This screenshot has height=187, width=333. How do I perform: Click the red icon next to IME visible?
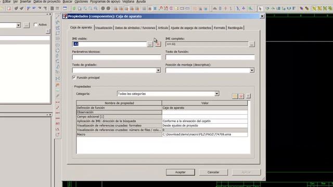point(158,44)
